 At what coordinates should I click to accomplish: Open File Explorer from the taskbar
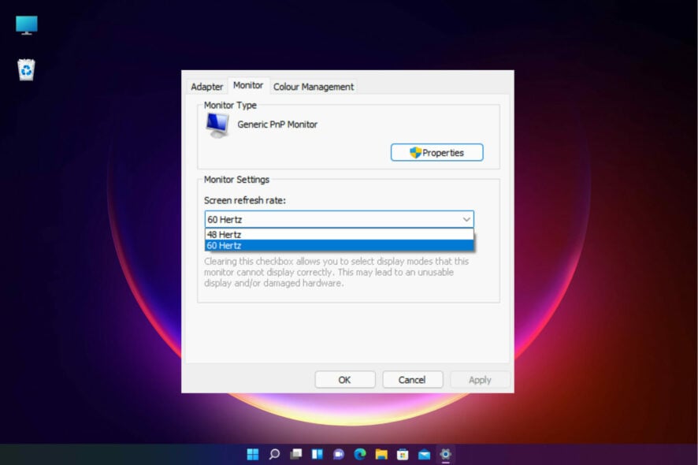click(381, 454)
